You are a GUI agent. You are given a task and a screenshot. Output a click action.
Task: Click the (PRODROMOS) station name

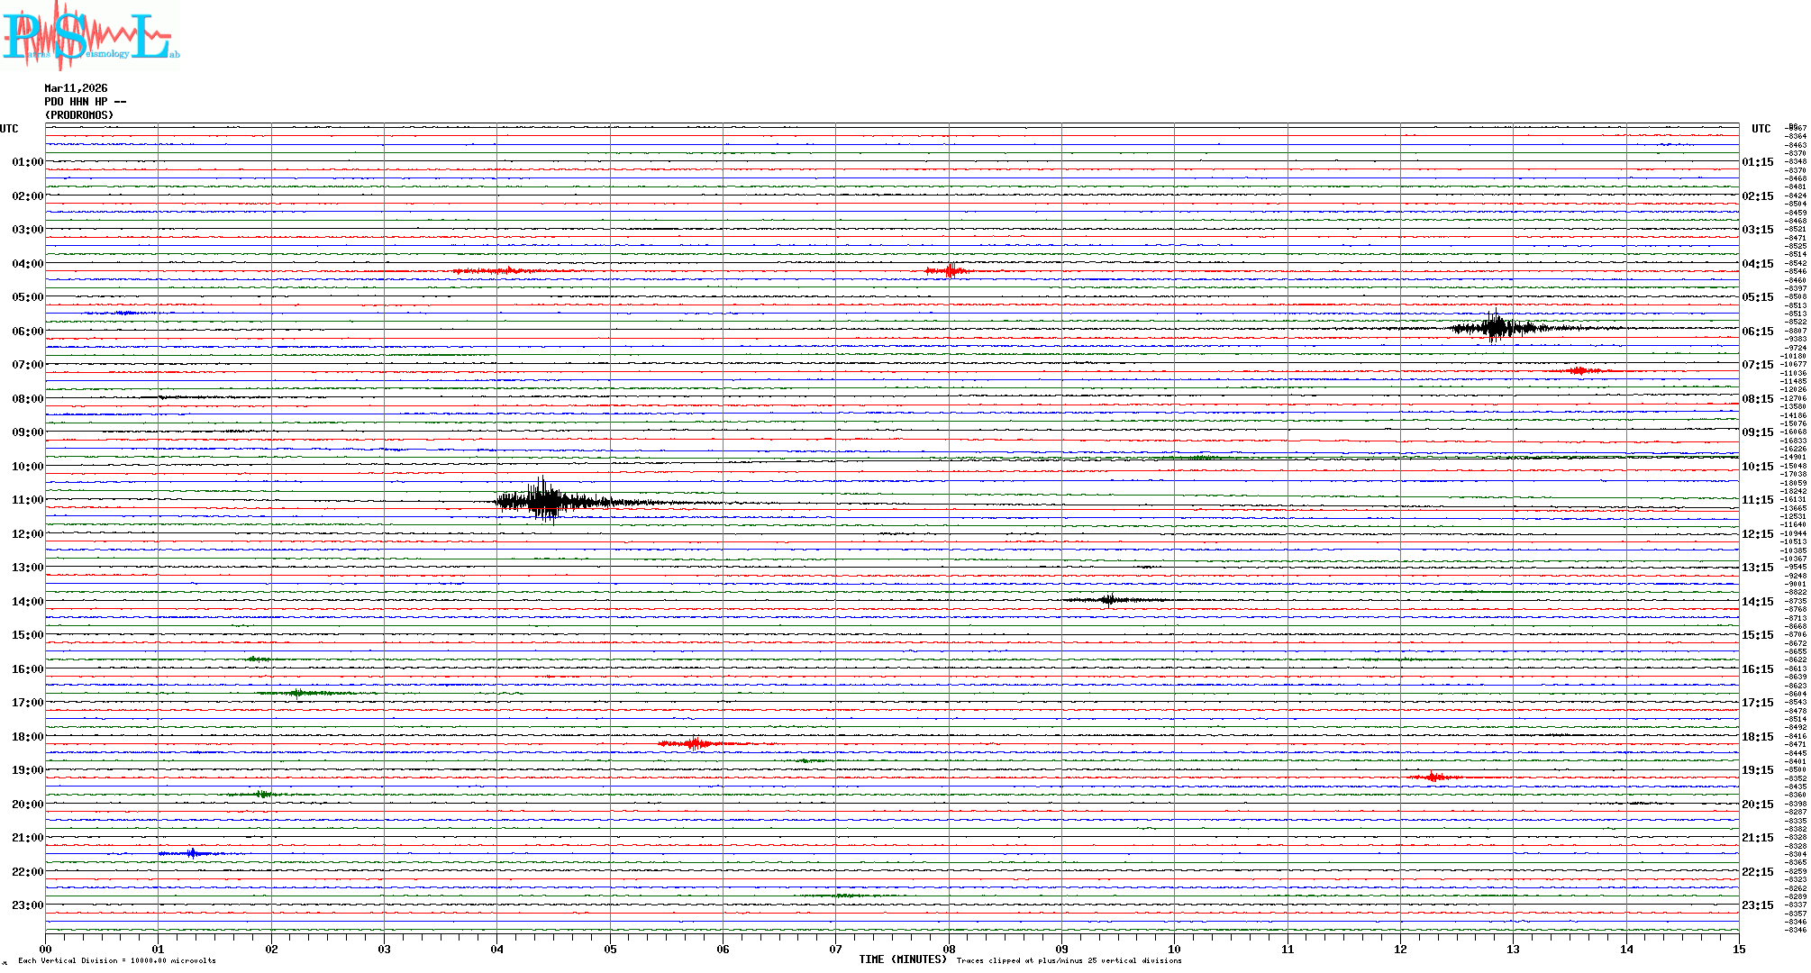[79, 115]
